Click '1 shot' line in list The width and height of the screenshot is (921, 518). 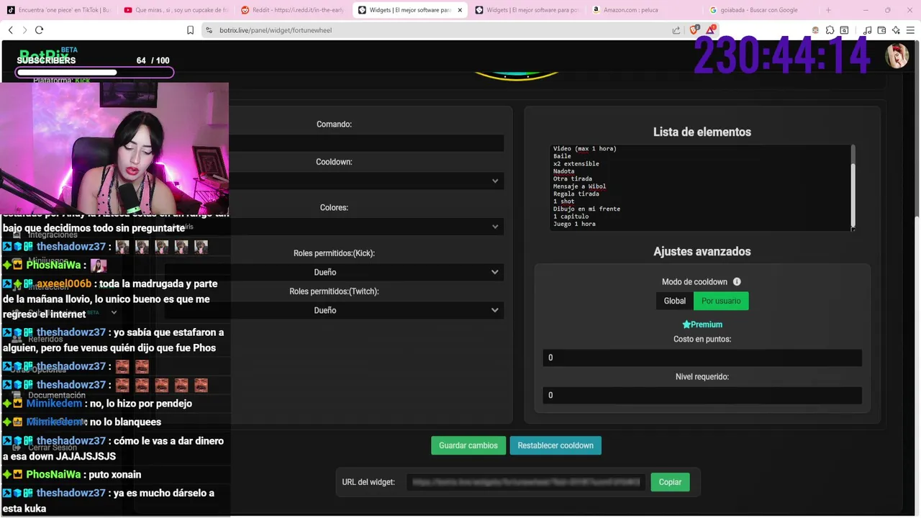(x=563, y=201)
